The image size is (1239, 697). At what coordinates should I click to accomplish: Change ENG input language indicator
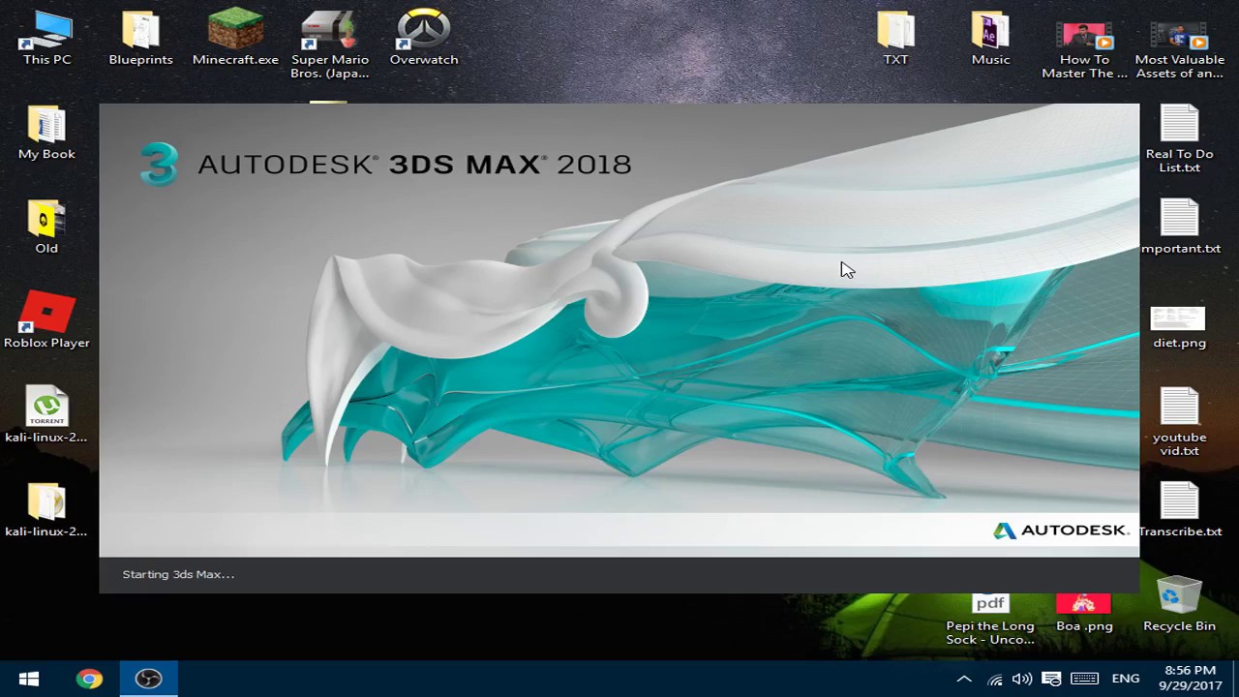click(1126, 679)
